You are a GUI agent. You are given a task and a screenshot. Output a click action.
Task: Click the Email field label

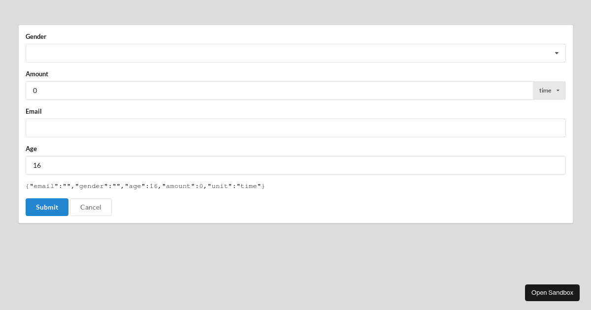(33, 111)
